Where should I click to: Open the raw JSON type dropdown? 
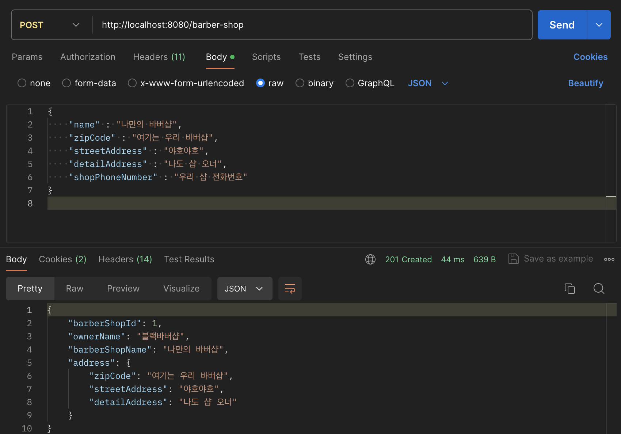[428, 83]
